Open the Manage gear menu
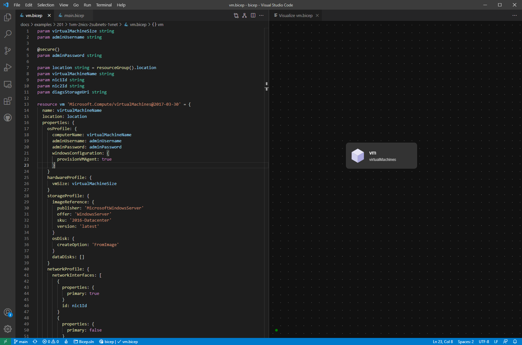Viewport: 522px width, 345px height. click(8, 329)
